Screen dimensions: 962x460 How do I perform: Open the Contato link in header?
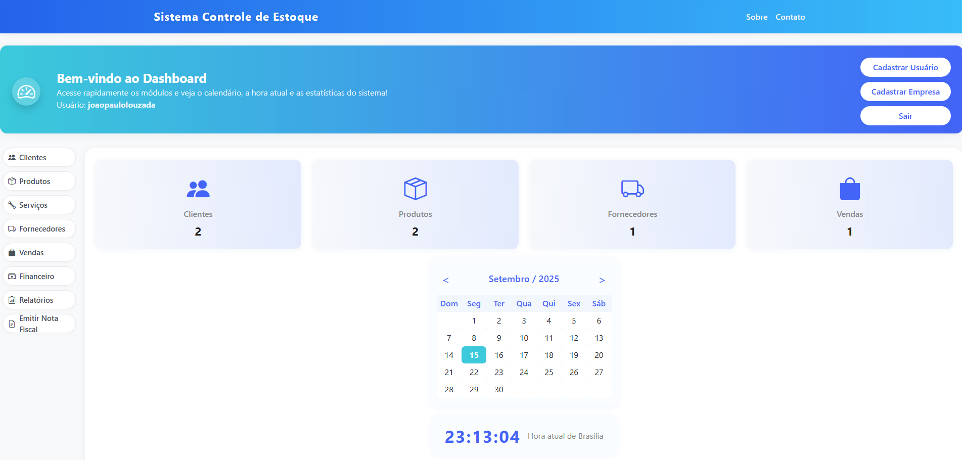[790, 17]
